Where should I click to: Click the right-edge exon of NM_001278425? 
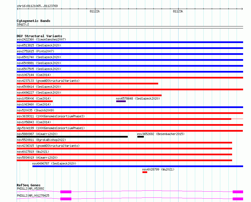coord(238,199)
